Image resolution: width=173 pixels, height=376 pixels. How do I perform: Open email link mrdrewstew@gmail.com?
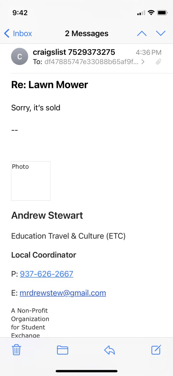point(63,293)
